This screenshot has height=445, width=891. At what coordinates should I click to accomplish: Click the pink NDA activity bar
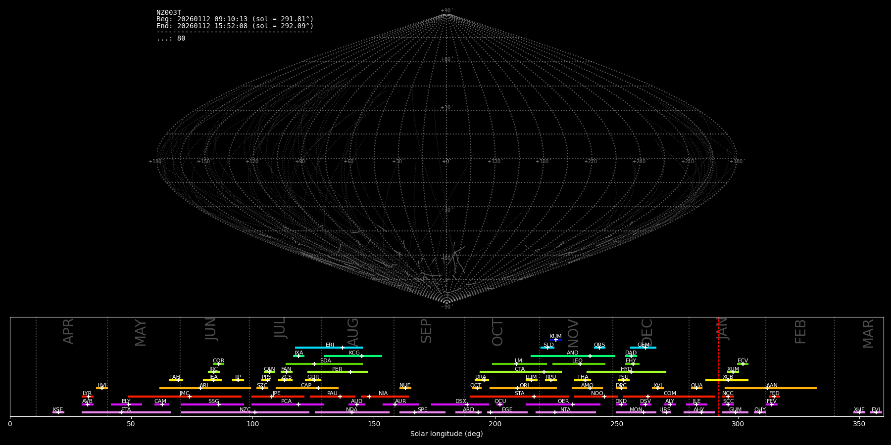352,412
